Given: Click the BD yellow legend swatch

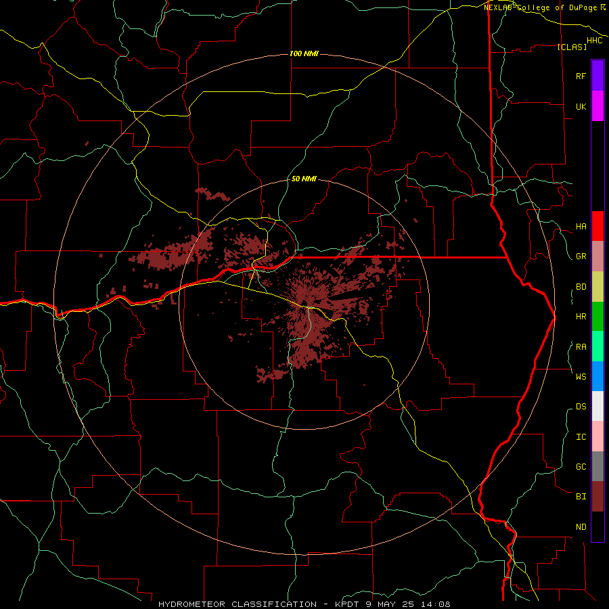Looking at the screenshot, I should pyautogui.click(x=597, y=287).
